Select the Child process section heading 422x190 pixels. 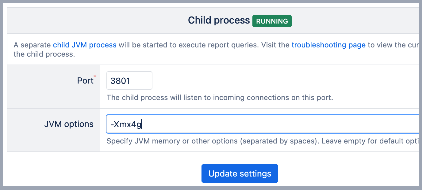click(x=219, y=20)
